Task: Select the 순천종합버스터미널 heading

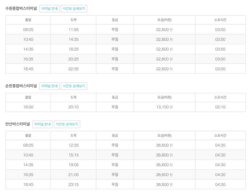Action: [21, 86]
